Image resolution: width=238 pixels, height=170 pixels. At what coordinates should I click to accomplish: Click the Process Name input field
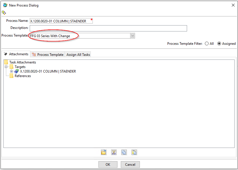click(61, 21)
